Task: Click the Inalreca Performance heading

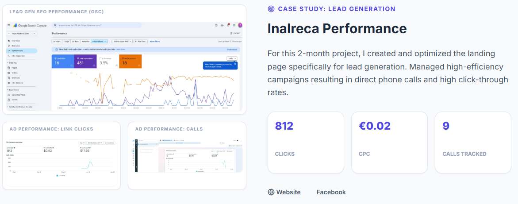Action: click(x=337, y=29)
